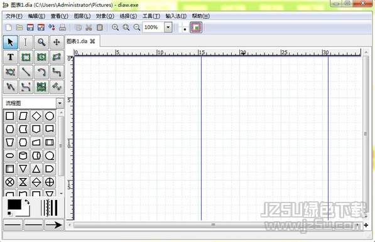Screen dimensions: 375x242
Task: Toggle snap to grid button
Action: click(183, 28)
